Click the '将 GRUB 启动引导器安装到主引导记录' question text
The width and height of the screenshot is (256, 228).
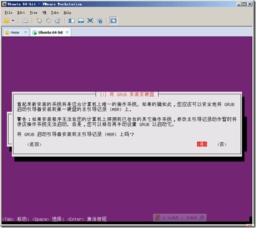(76, 134)
